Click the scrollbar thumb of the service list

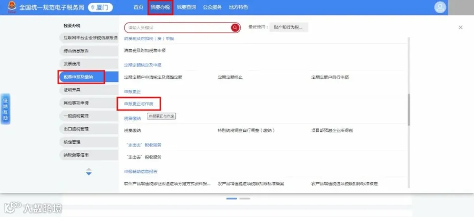409,109
